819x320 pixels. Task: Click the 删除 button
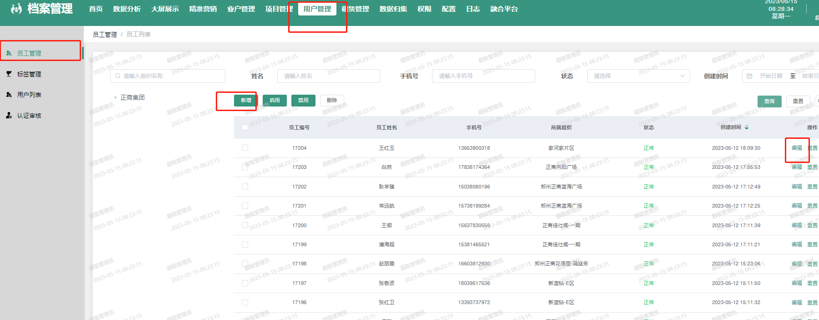(x=332, y=101)
